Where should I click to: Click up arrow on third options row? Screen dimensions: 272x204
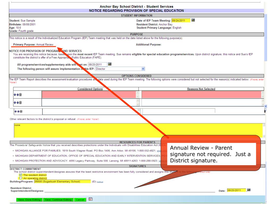pos(15,111)
